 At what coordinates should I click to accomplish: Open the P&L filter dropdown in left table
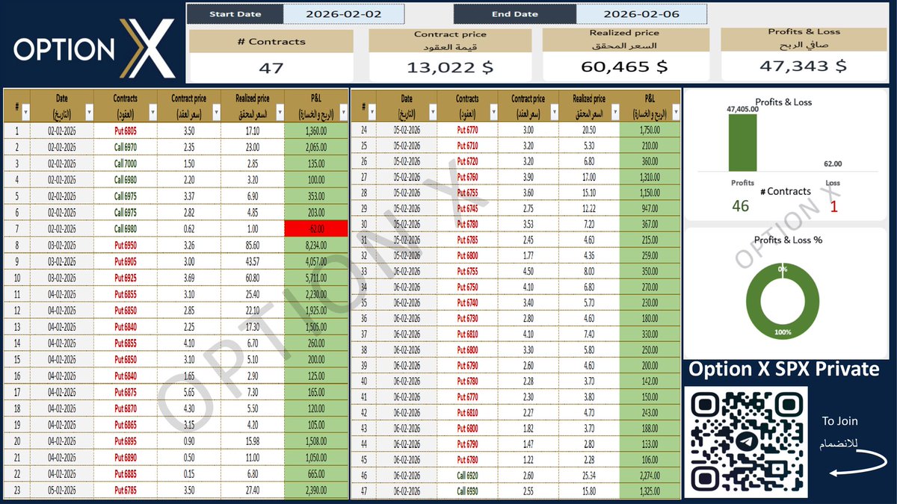coord(343,113)
